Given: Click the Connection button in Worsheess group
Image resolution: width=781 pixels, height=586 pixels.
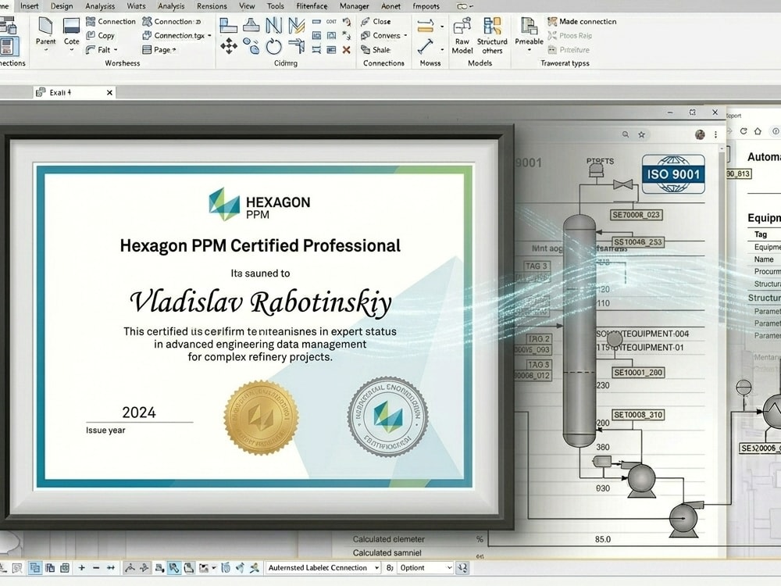Looking at the screenshot, I should tap(111, 21).
